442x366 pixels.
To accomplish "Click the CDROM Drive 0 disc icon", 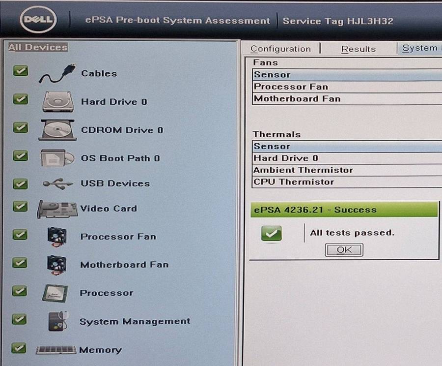I will (57, 129).
